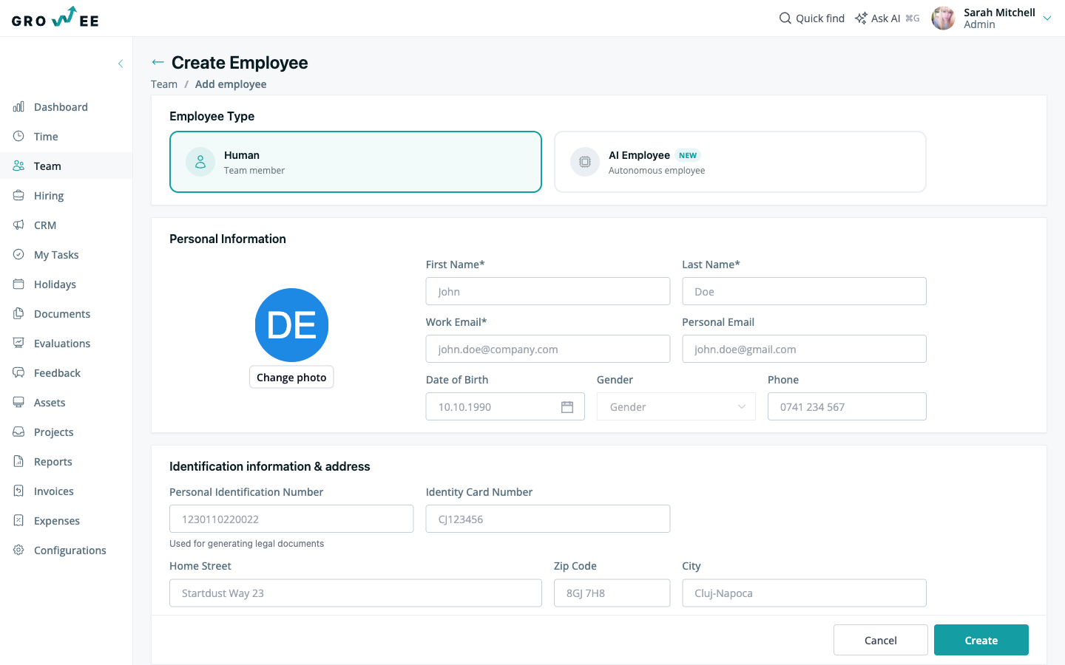This screenshot has width=1065, height=665.
Task: Click the Holidays calendar icon
Action: pos(18,284)
